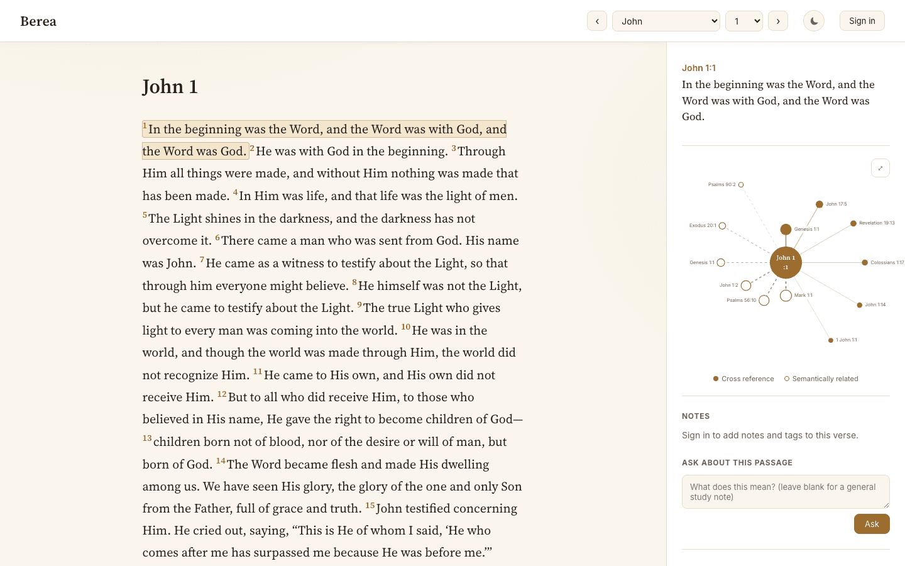Screen dimensions: 905x566
Task: Click verse number 5 superscript
Action: 145,215
